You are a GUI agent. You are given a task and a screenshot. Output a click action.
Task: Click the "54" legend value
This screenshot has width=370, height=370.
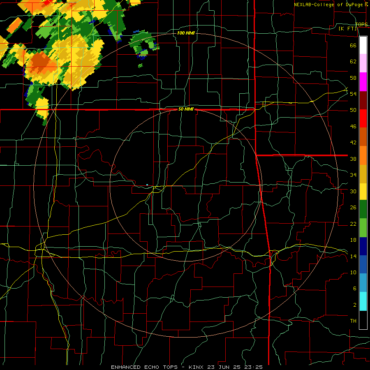click(x=353, y=94)
